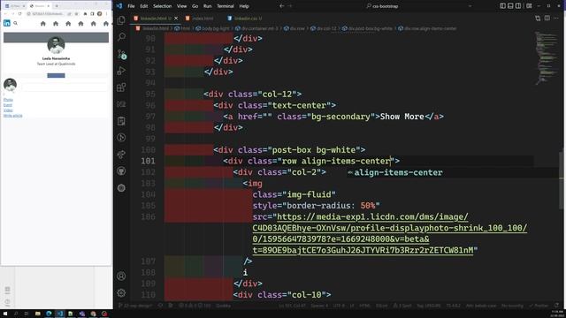The height and width of the screenshot is (318, 566).
Task: Click the search magnifier beside the LinkedIn logo
Action: (16, 23)
